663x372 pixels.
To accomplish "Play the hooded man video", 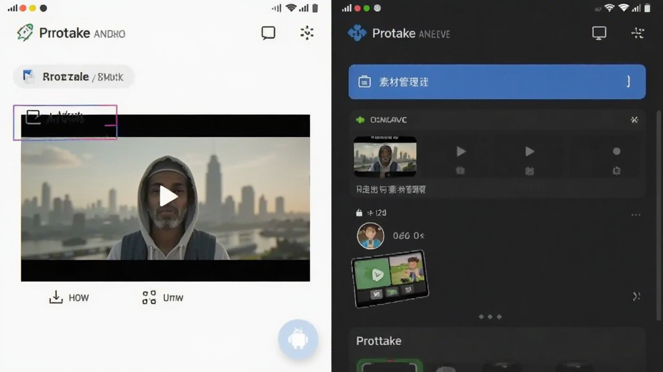I will pyautogui.click(x=168, y=196).
